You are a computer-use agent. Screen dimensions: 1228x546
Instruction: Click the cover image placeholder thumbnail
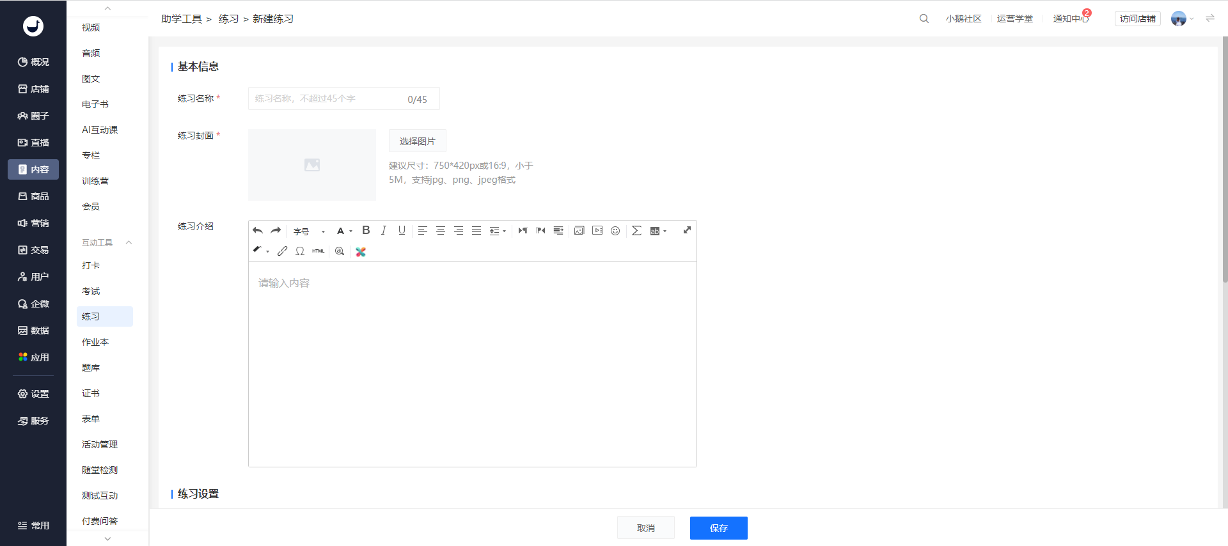pos(312,165)
